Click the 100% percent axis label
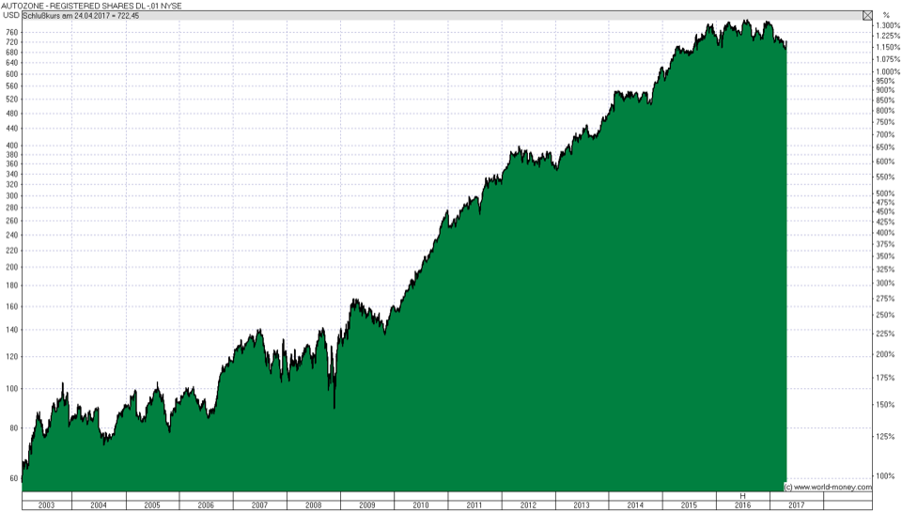 [885, 475]
